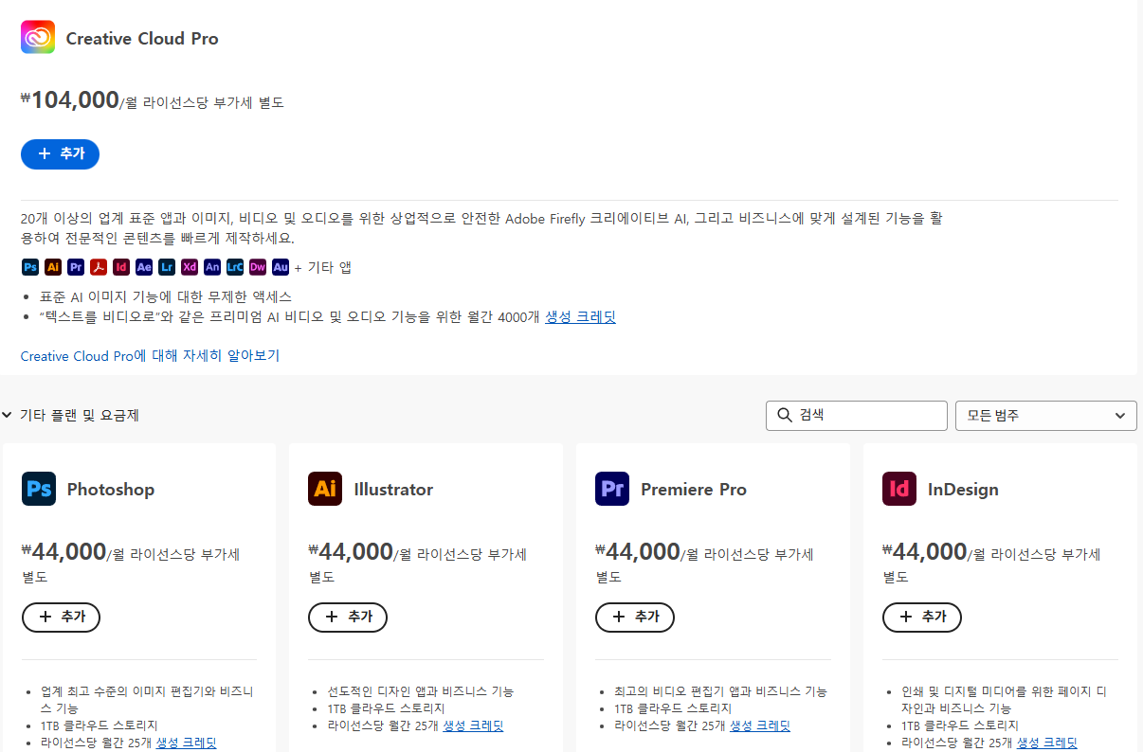This screenshot has height=752, width=1143.
Task: Add Premiere Pro using its 추가 button
Action: pyautogui.click(x=634, y=617)
